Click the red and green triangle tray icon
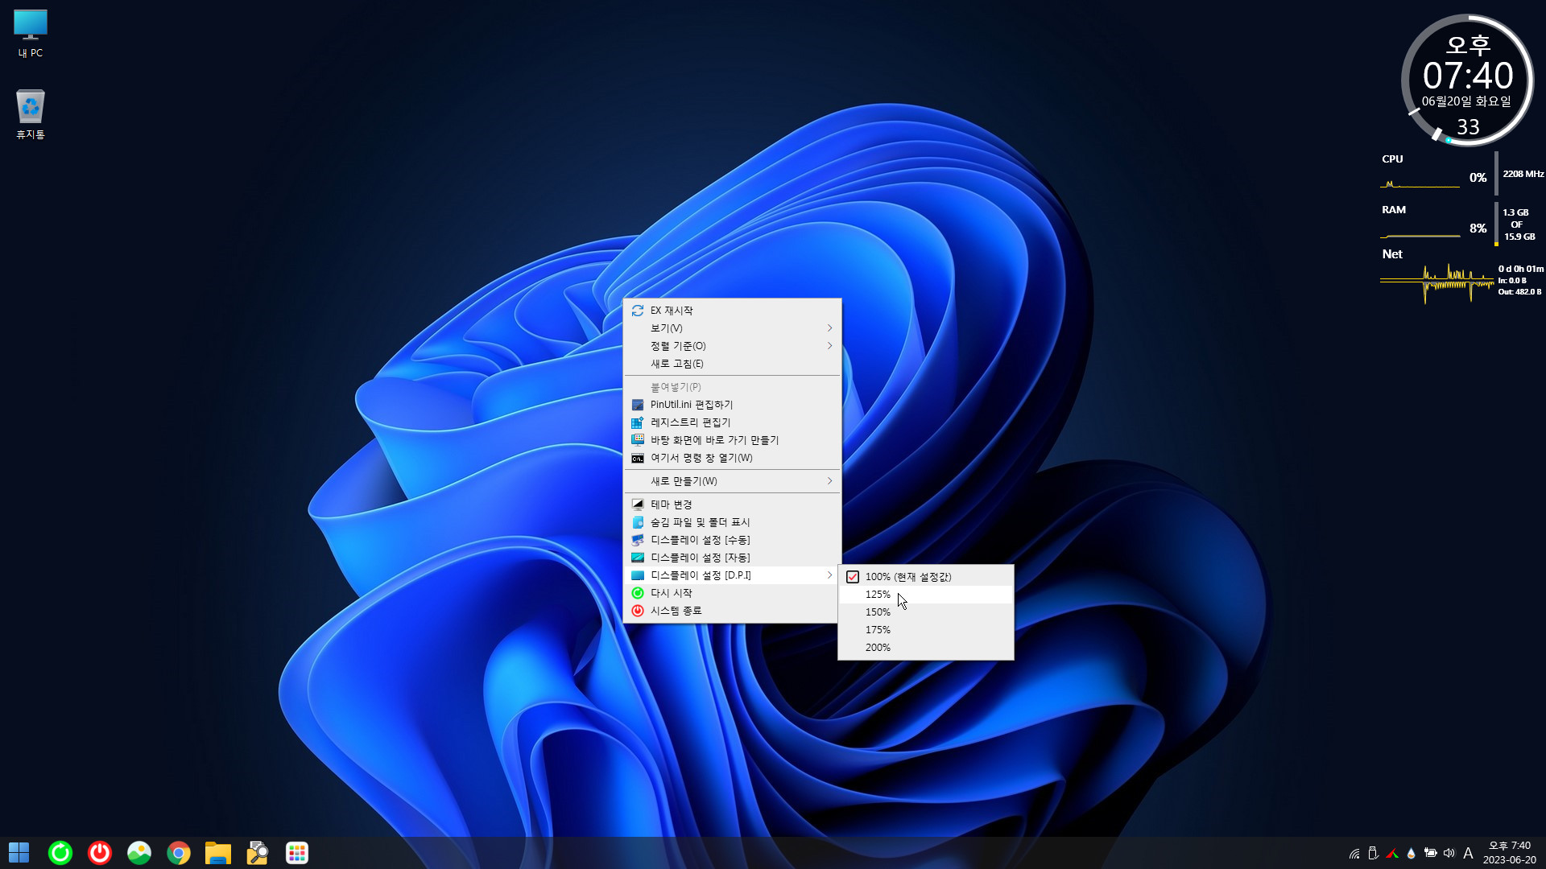The width and height of the screenshot is (1546, 869). tap(1392, 854)
